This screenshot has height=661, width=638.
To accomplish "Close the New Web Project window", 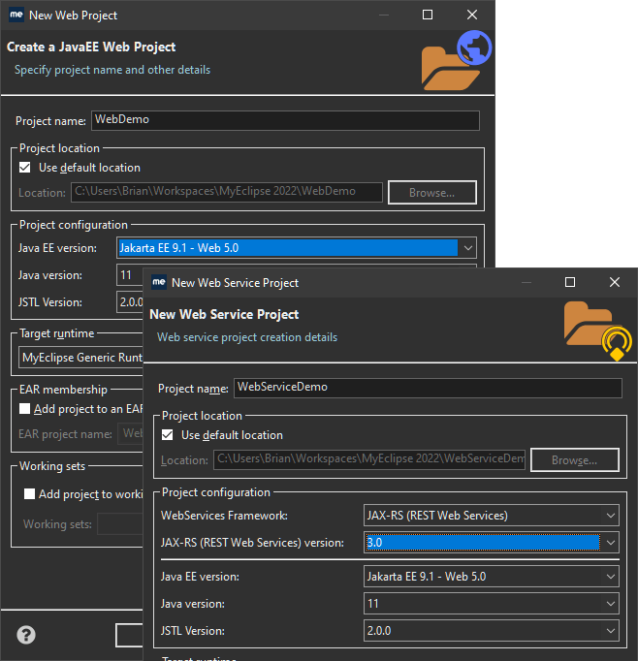I will [x=472, y=15].
